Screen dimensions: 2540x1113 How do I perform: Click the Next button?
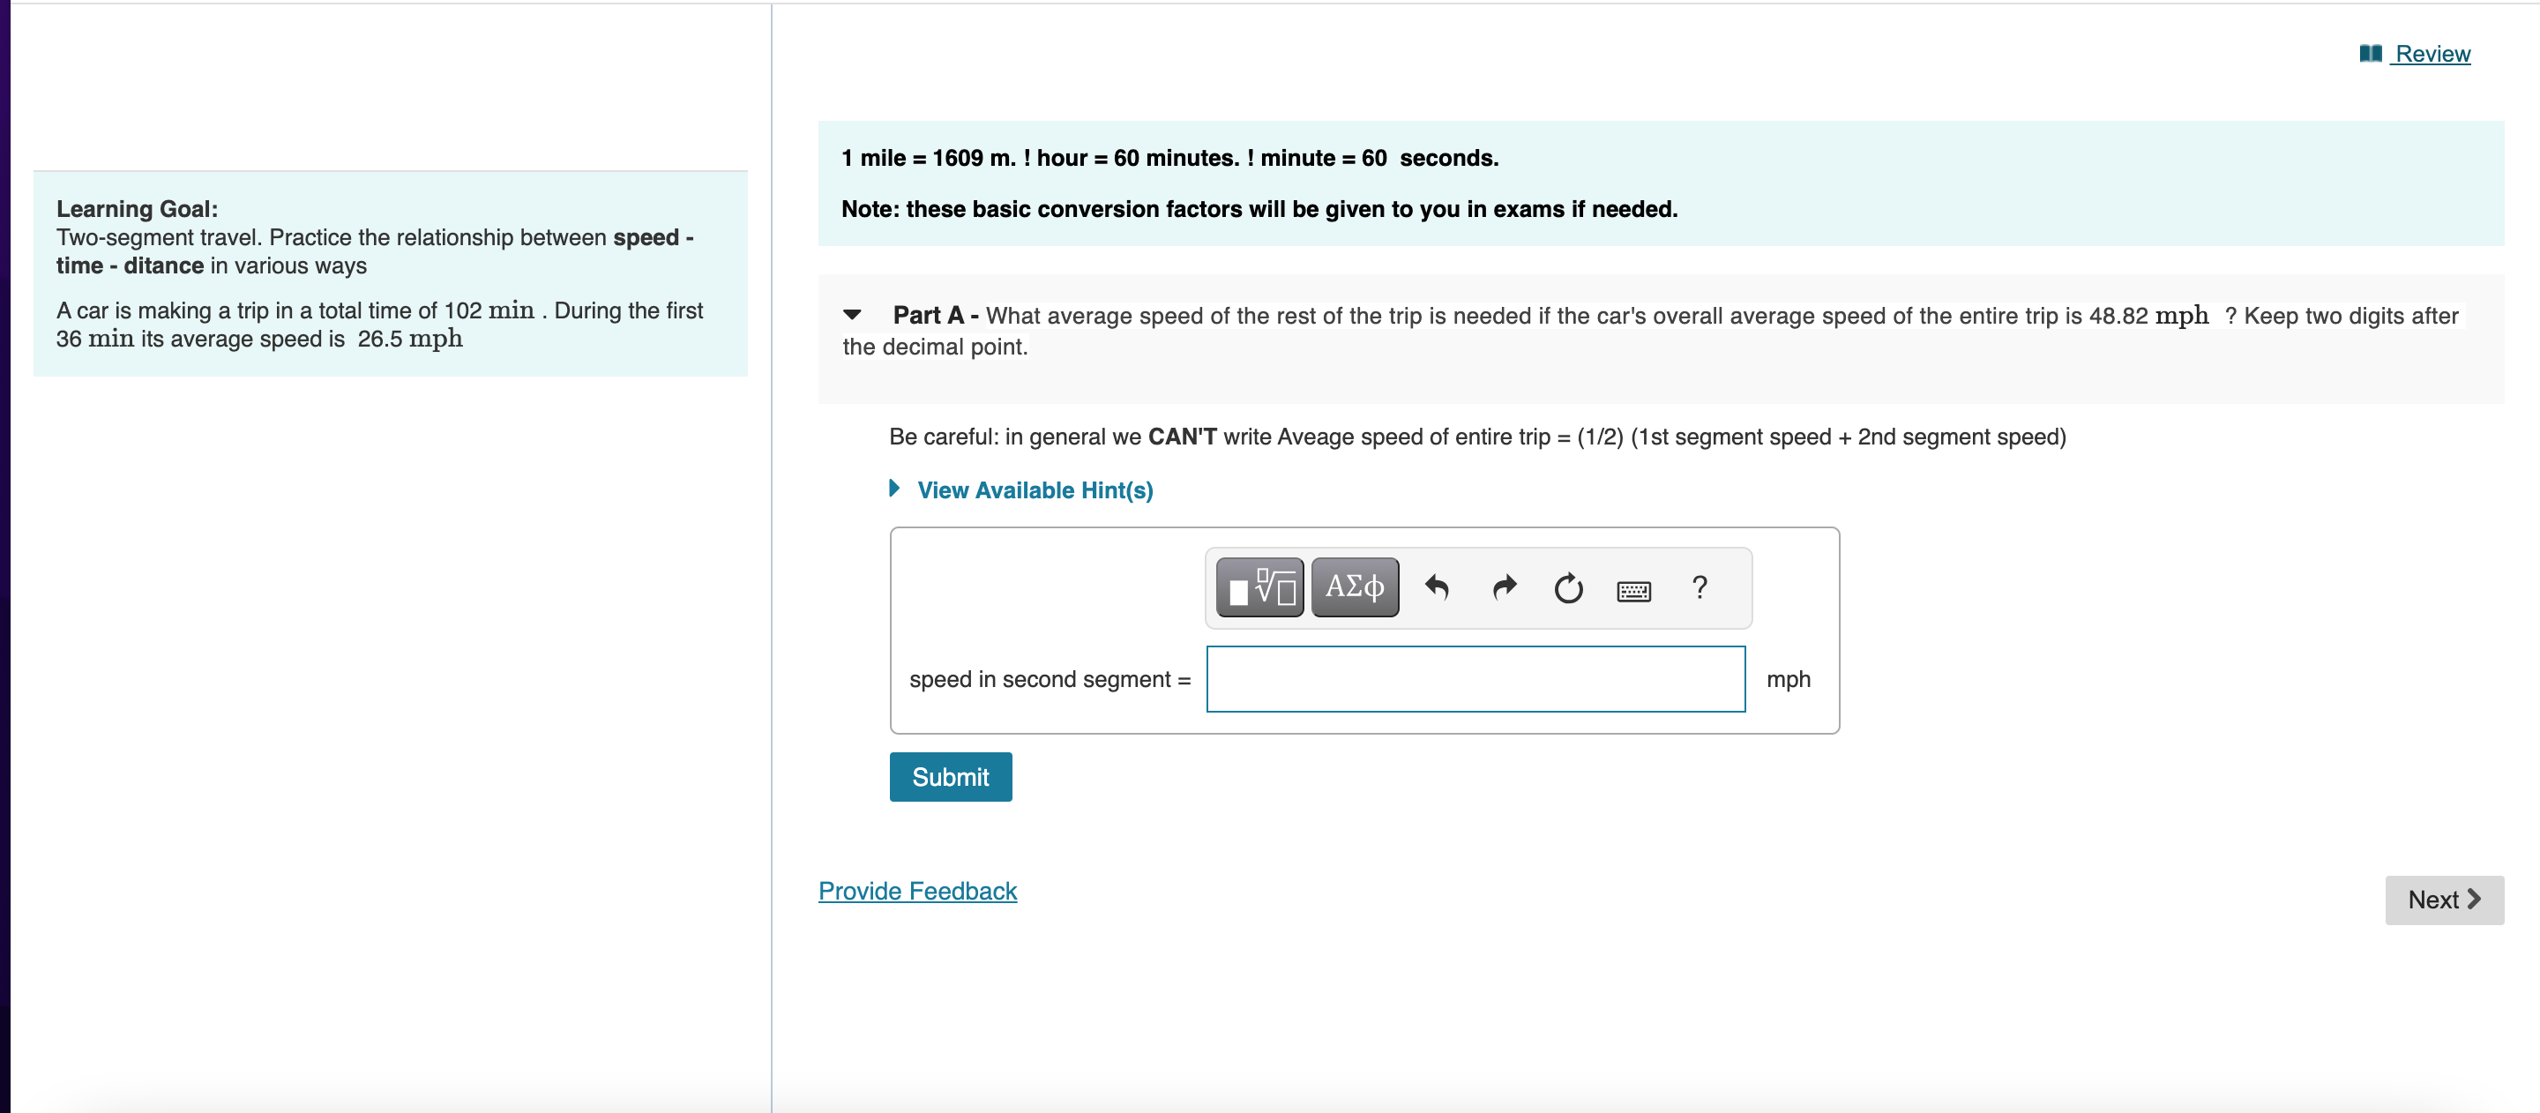pos(2443,899)
